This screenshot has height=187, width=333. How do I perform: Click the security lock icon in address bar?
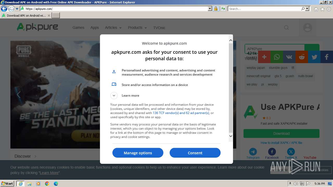click(x=216, y=9)
